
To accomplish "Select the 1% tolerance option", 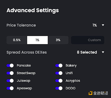I will [37, 40].
